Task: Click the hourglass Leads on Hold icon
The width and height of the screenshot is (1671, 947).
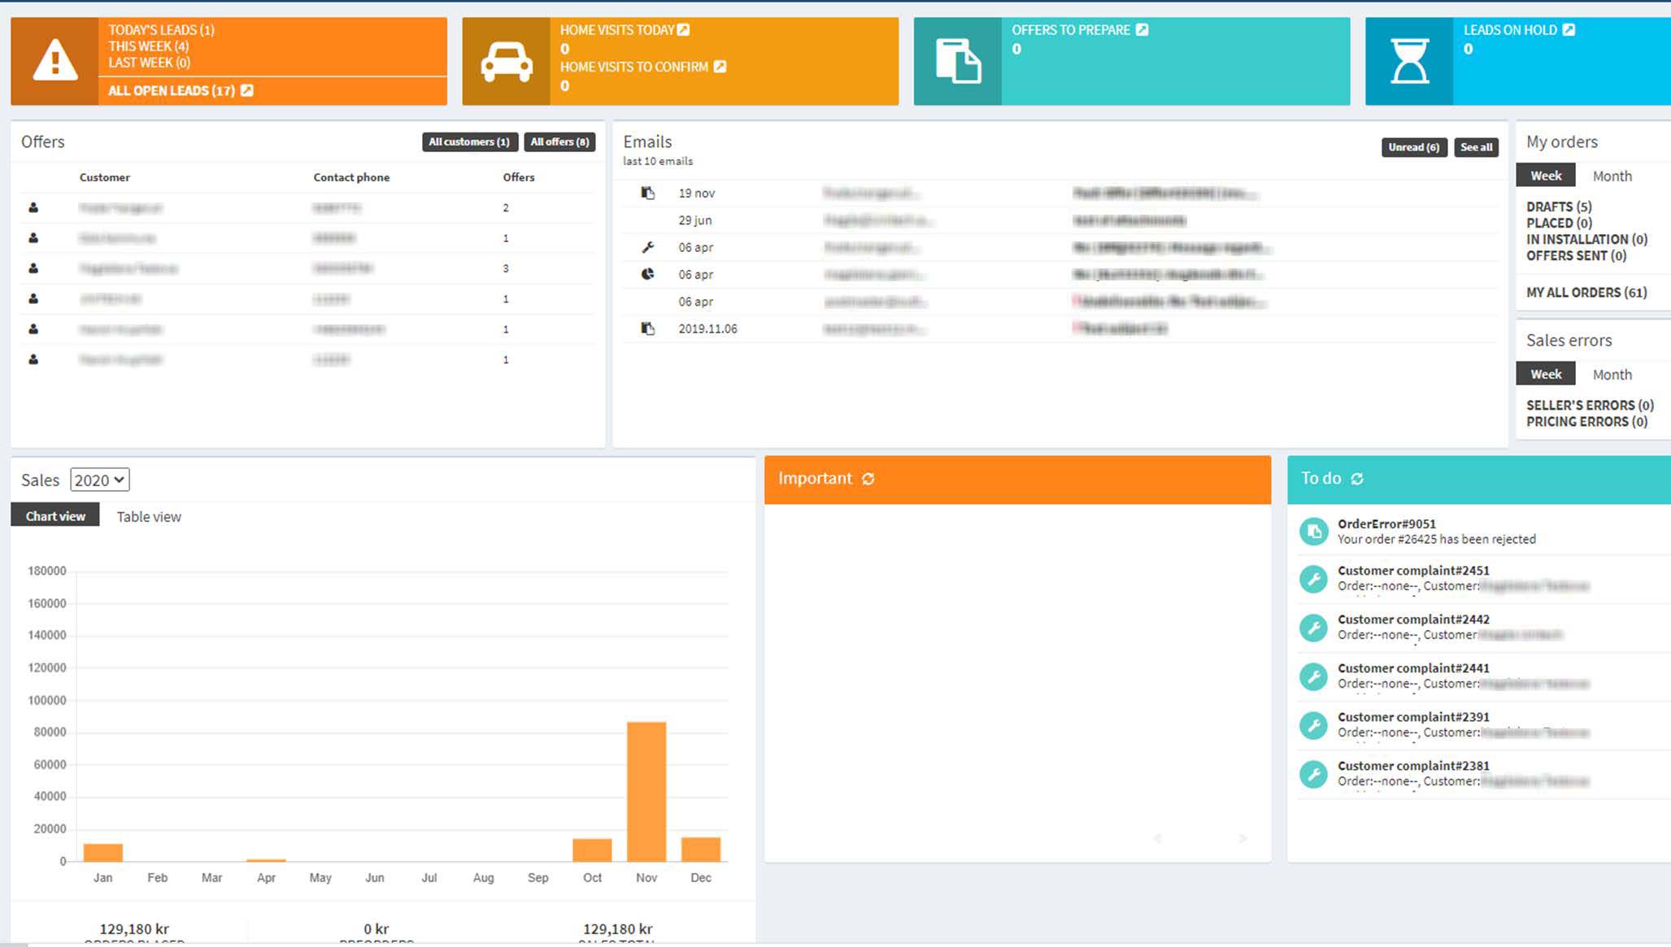Action: pos(1408,62)
